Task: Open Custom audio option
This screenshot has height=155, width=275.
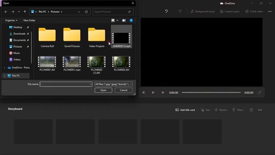Action: (229, 12)
